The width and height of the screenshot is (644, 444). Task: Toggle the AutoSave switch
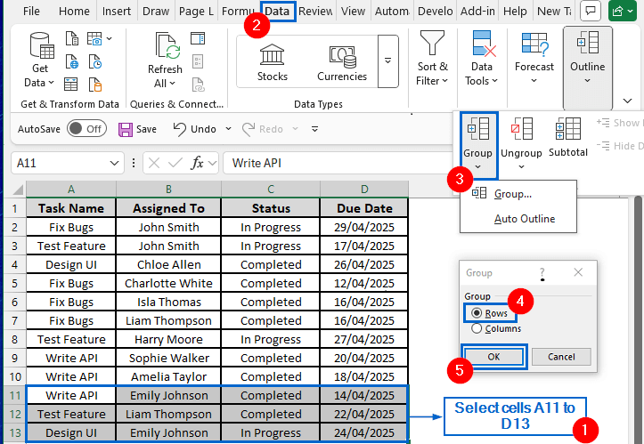click(x=86, y=129)
